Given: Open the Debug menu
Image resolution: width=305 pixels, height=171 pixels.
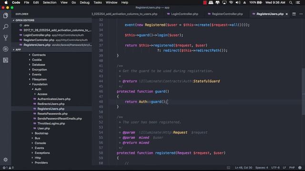Looking at the screenshot, I should 85,2.
